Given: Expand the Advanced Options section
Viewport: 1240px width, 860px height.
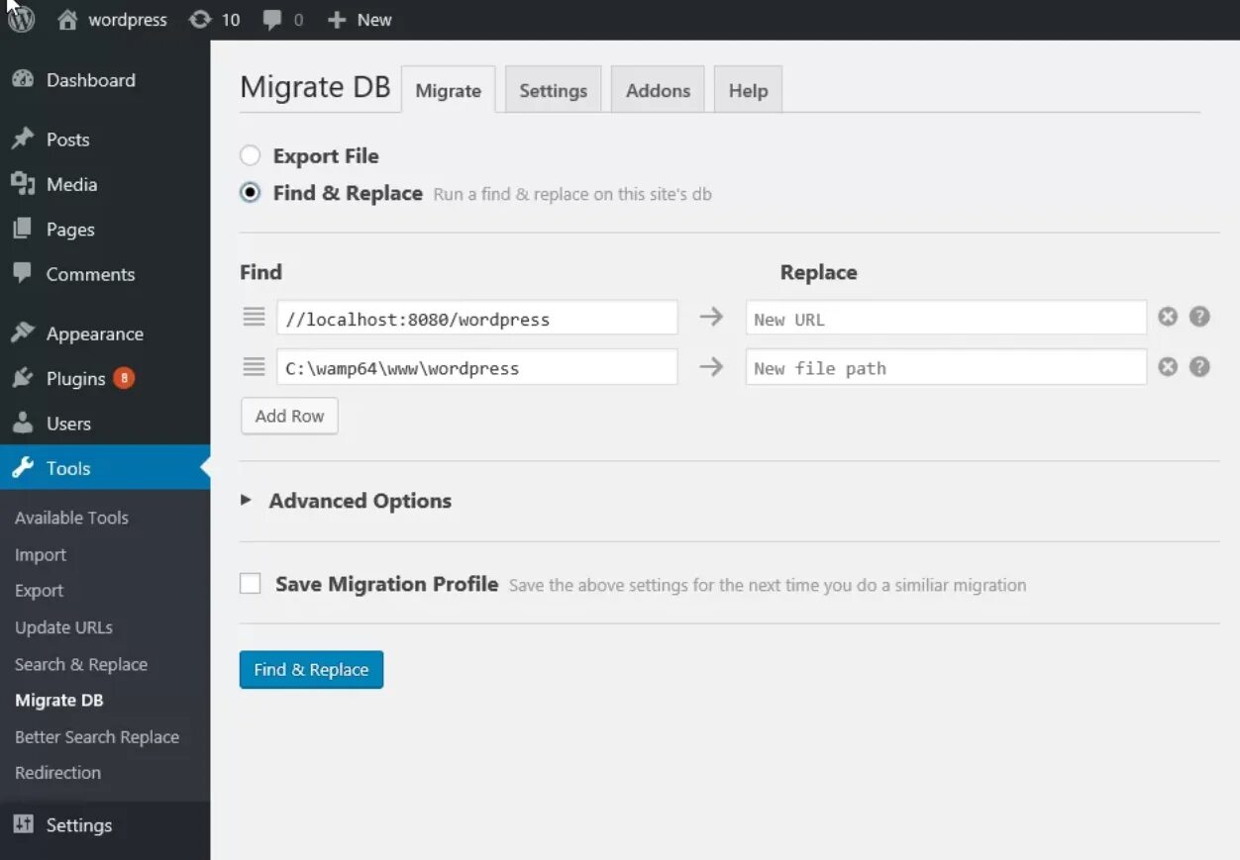Looking at the screenshot, I should pos(346,501).
